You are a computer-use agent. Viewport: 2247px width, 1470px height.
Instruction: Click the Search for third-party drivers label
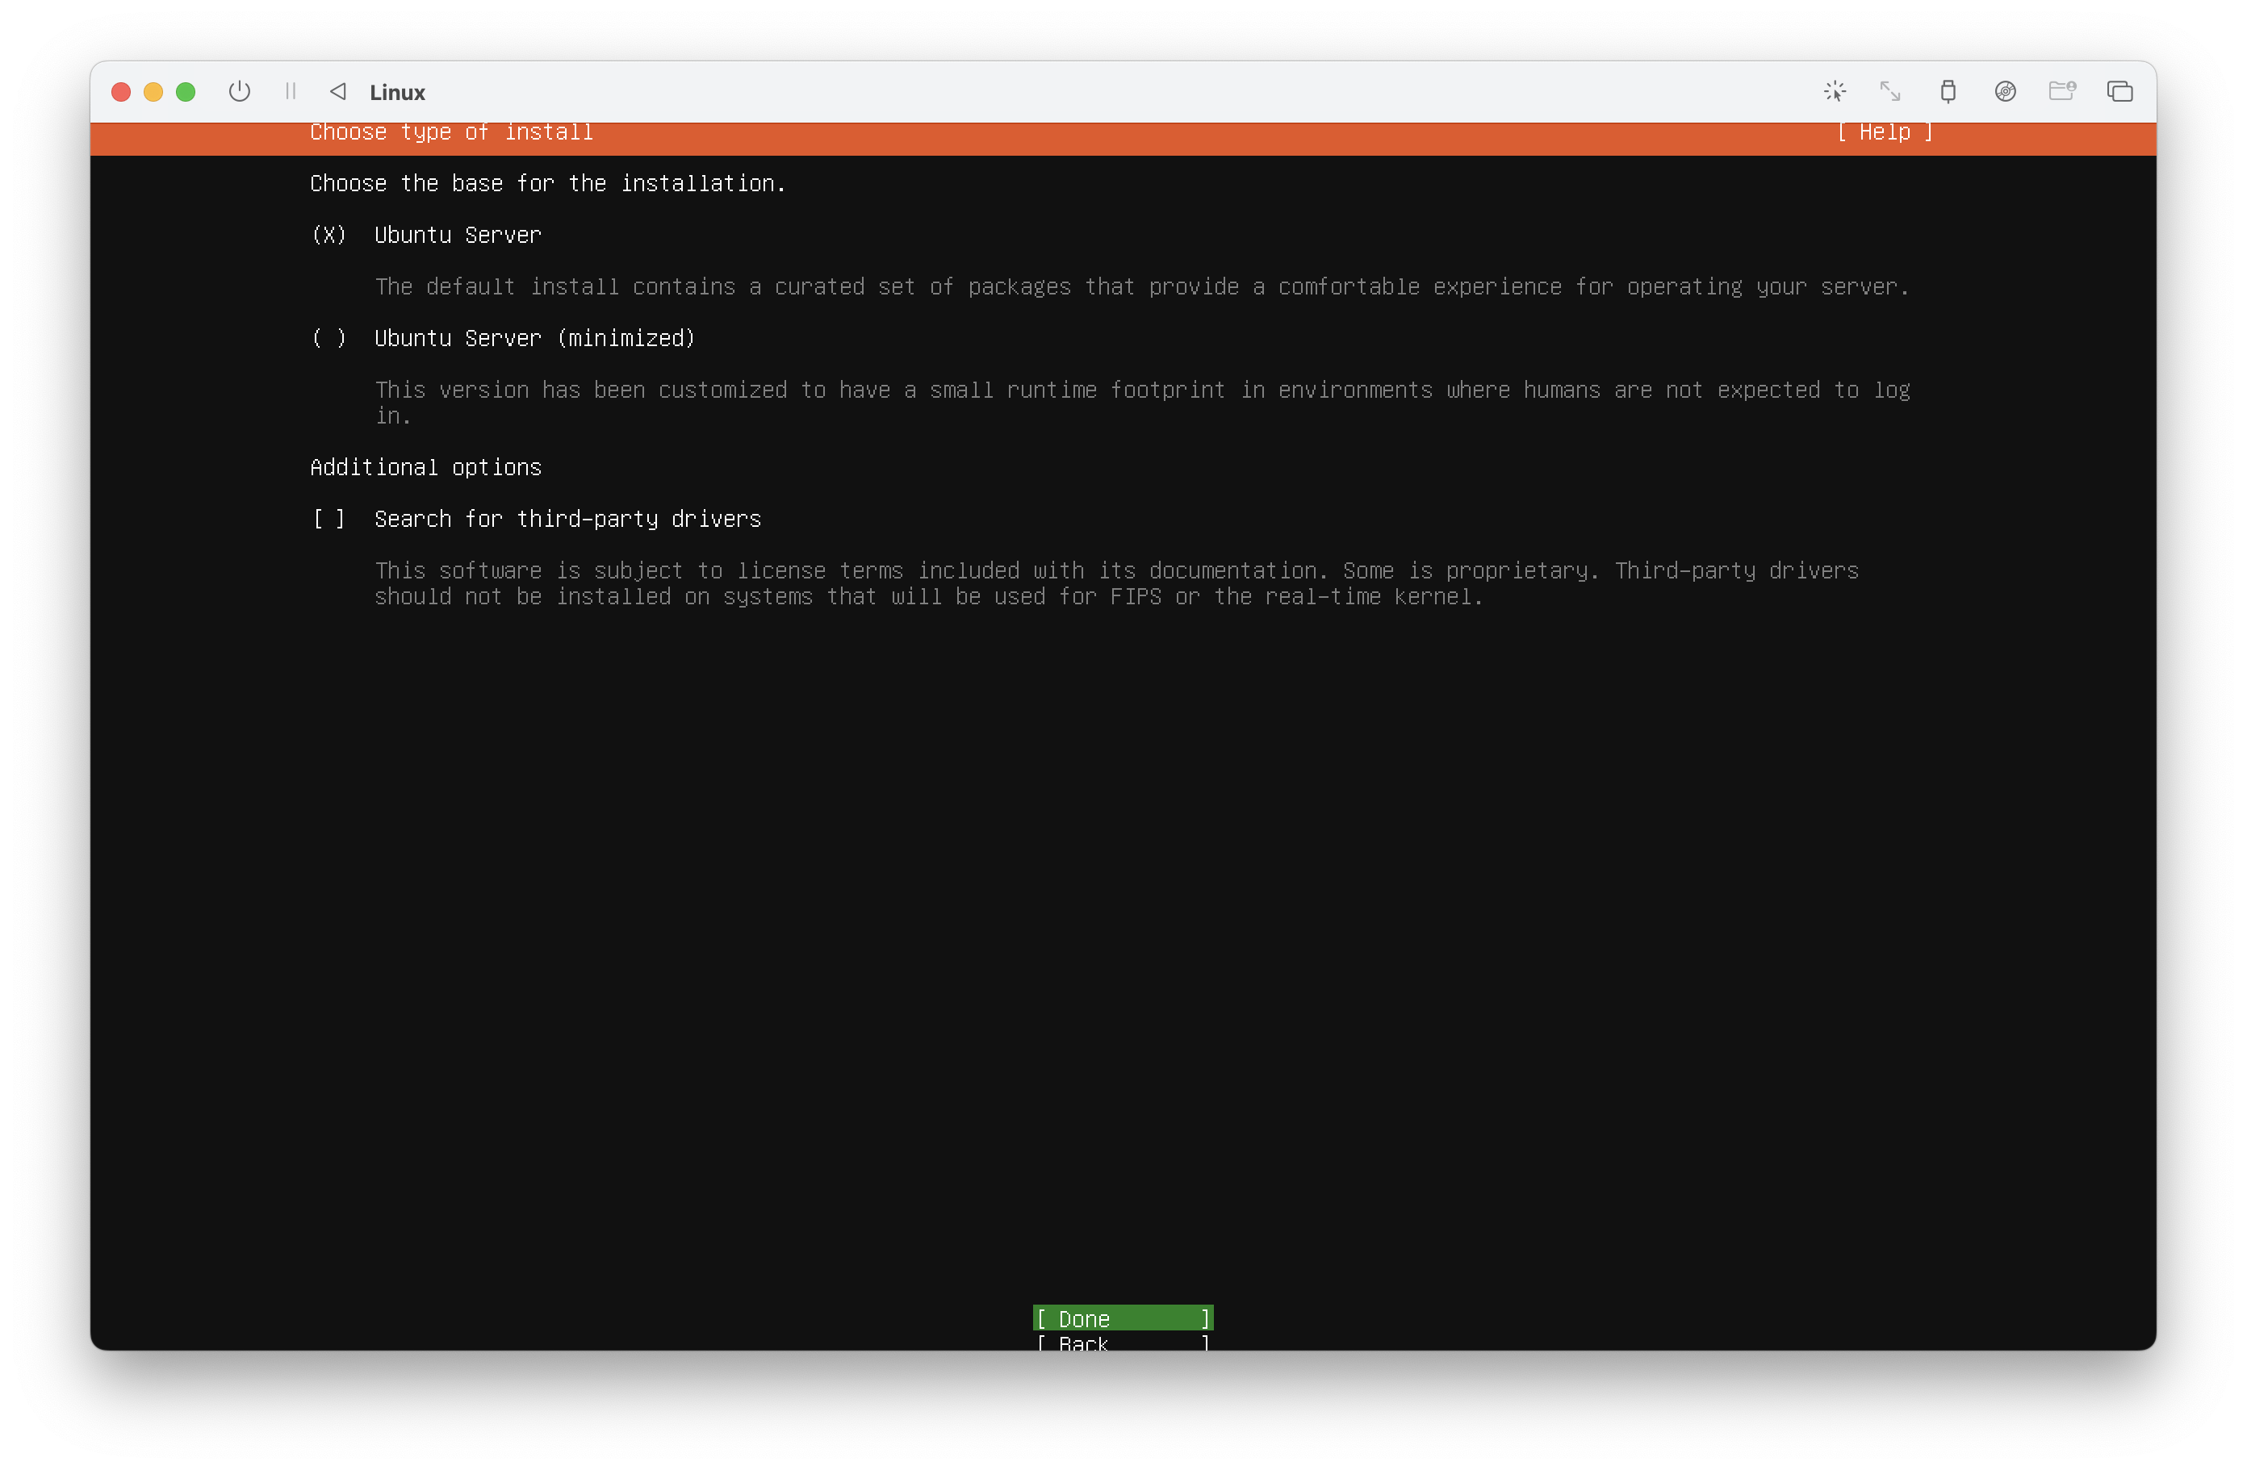(x=567, y=519)
